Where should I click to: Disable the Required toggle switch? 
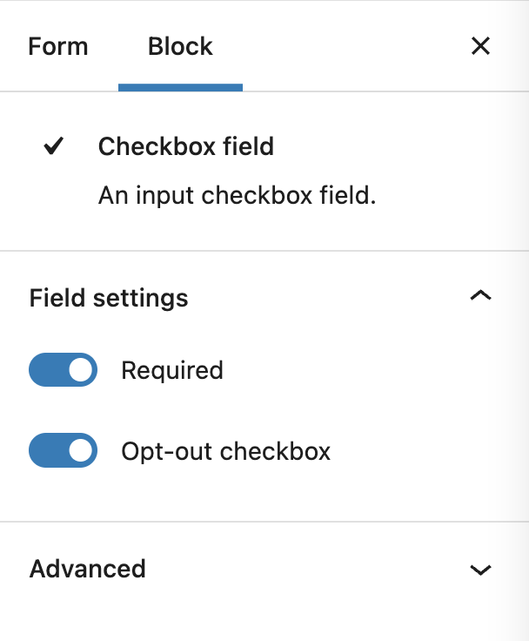point(63,369)
